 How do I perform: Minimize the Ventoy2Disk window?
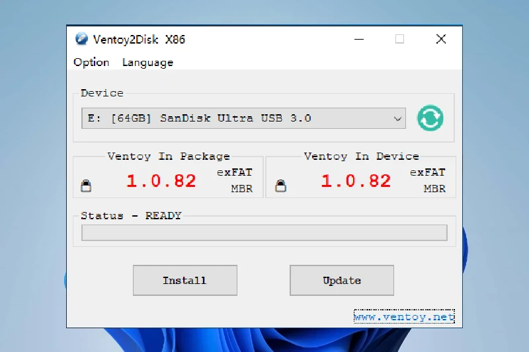(x=359, y=39)
